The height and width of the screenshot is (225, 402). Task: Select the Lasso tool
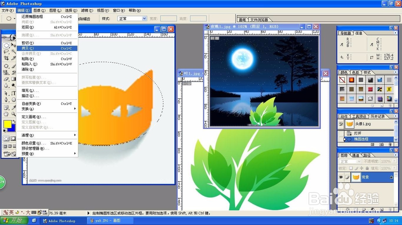6,52
